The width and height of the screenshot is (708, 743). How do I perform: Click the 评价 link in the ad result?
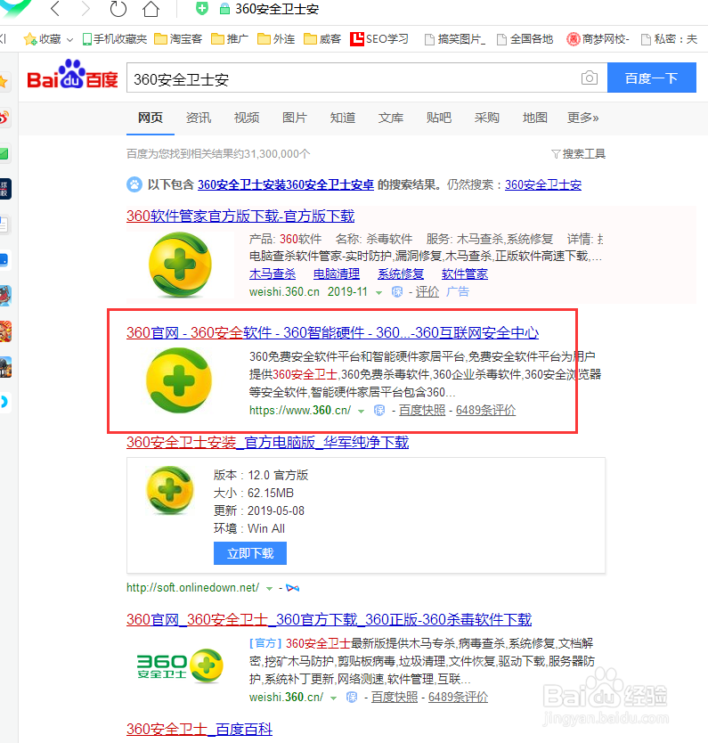(427, 291)
